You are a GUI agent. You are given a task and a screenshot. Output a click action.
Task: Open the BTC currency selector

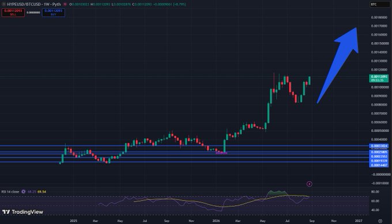click(x=379, y=4)
